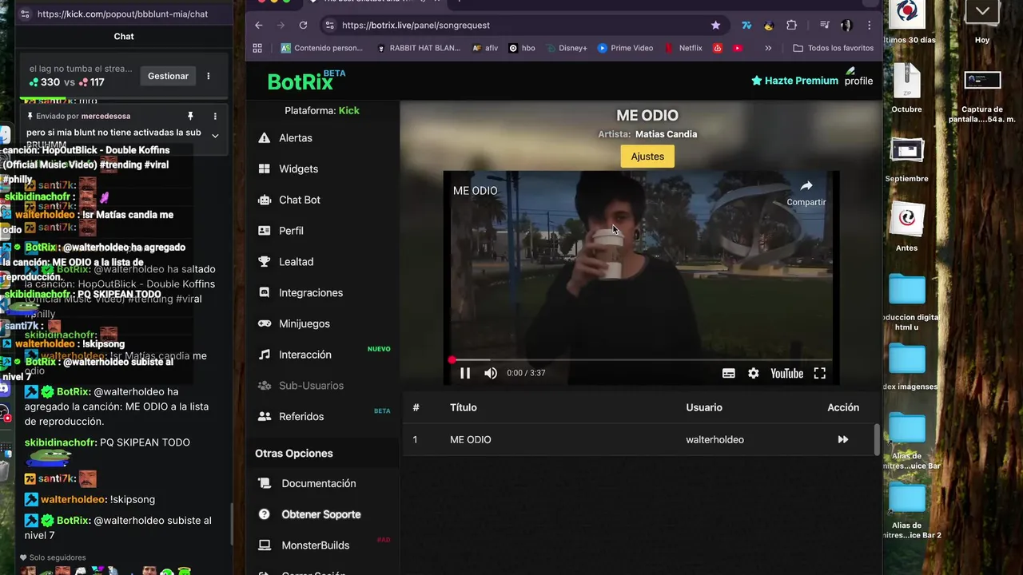
Task: Open the hbo bookmark
Action: (521, 48)
